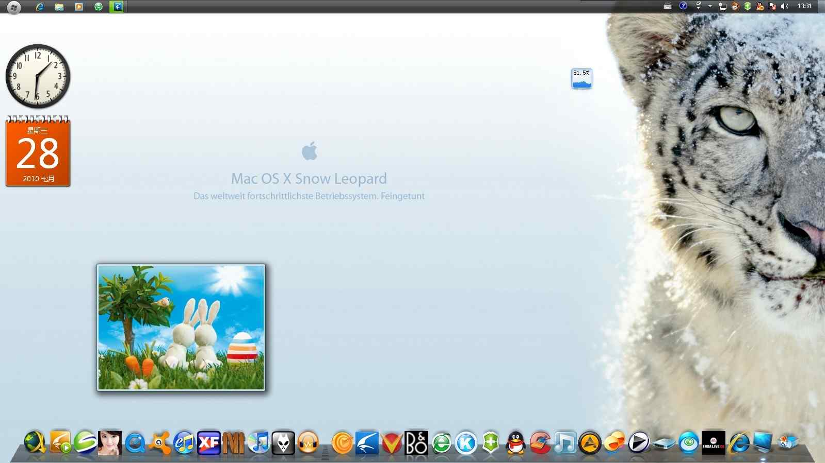The image size is (825, 463).
Task: Open the blue K music player dock icon
Action: coord(466,443)
